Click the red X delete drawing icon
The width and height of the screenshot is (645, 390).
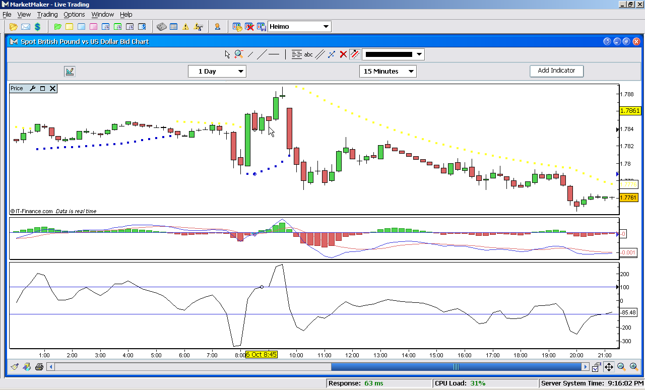343,54
